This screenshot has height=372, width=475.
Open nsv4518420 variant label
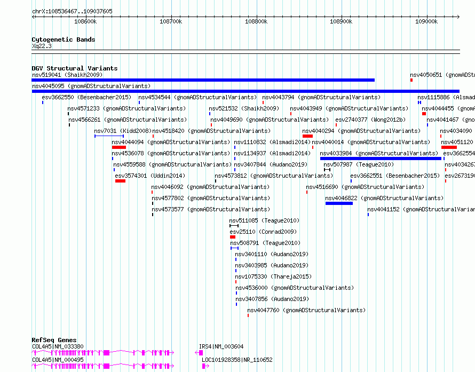[x=211, y=131]
